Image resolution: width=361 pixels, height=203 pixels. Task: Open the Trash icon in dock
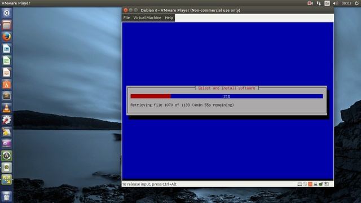click(6, 196)
